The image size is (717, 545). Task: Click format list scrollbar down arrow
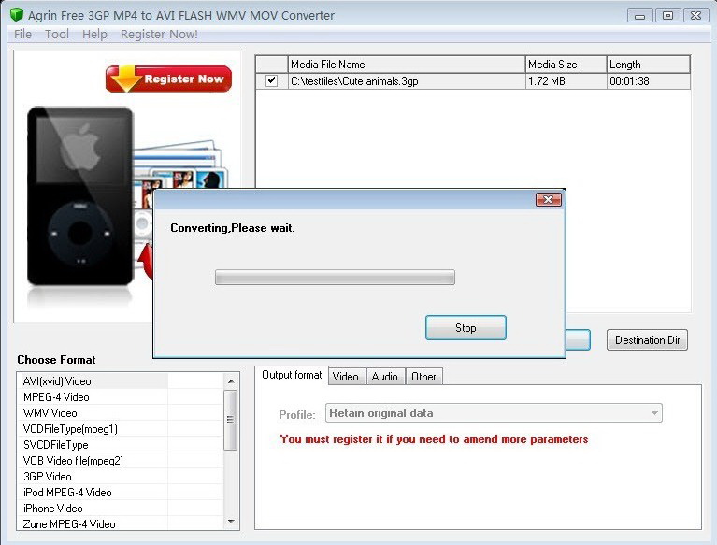(x=231, y=522)
